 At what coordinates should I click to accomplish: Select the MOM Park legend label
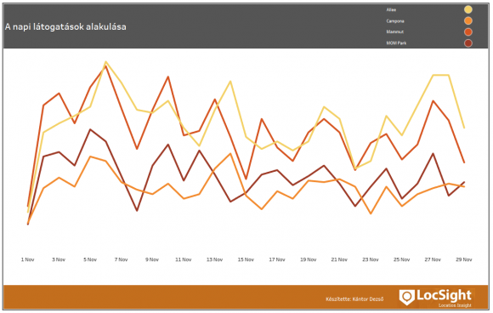[x=396, y=43]
